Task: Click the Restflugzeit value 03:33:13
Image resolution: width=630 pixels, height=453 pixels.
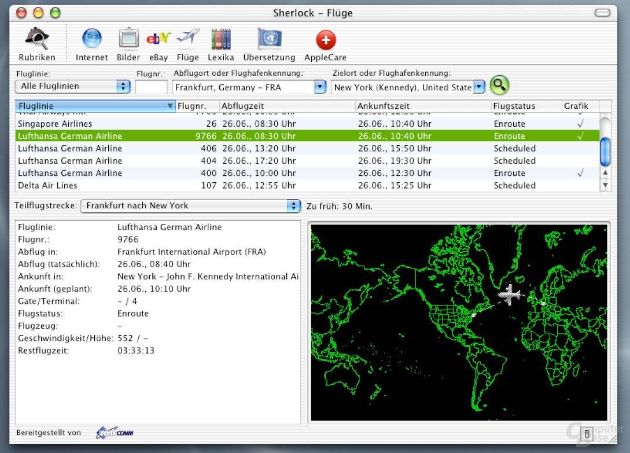Action: coord(136,351)
